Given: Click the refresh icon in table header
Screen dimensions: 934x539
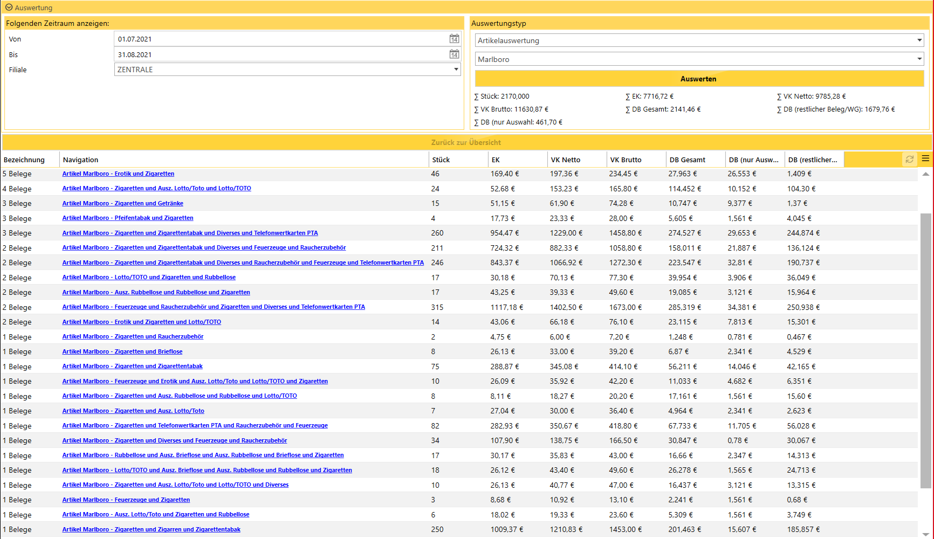Looking at the screenshot, I should click(909, 160).
